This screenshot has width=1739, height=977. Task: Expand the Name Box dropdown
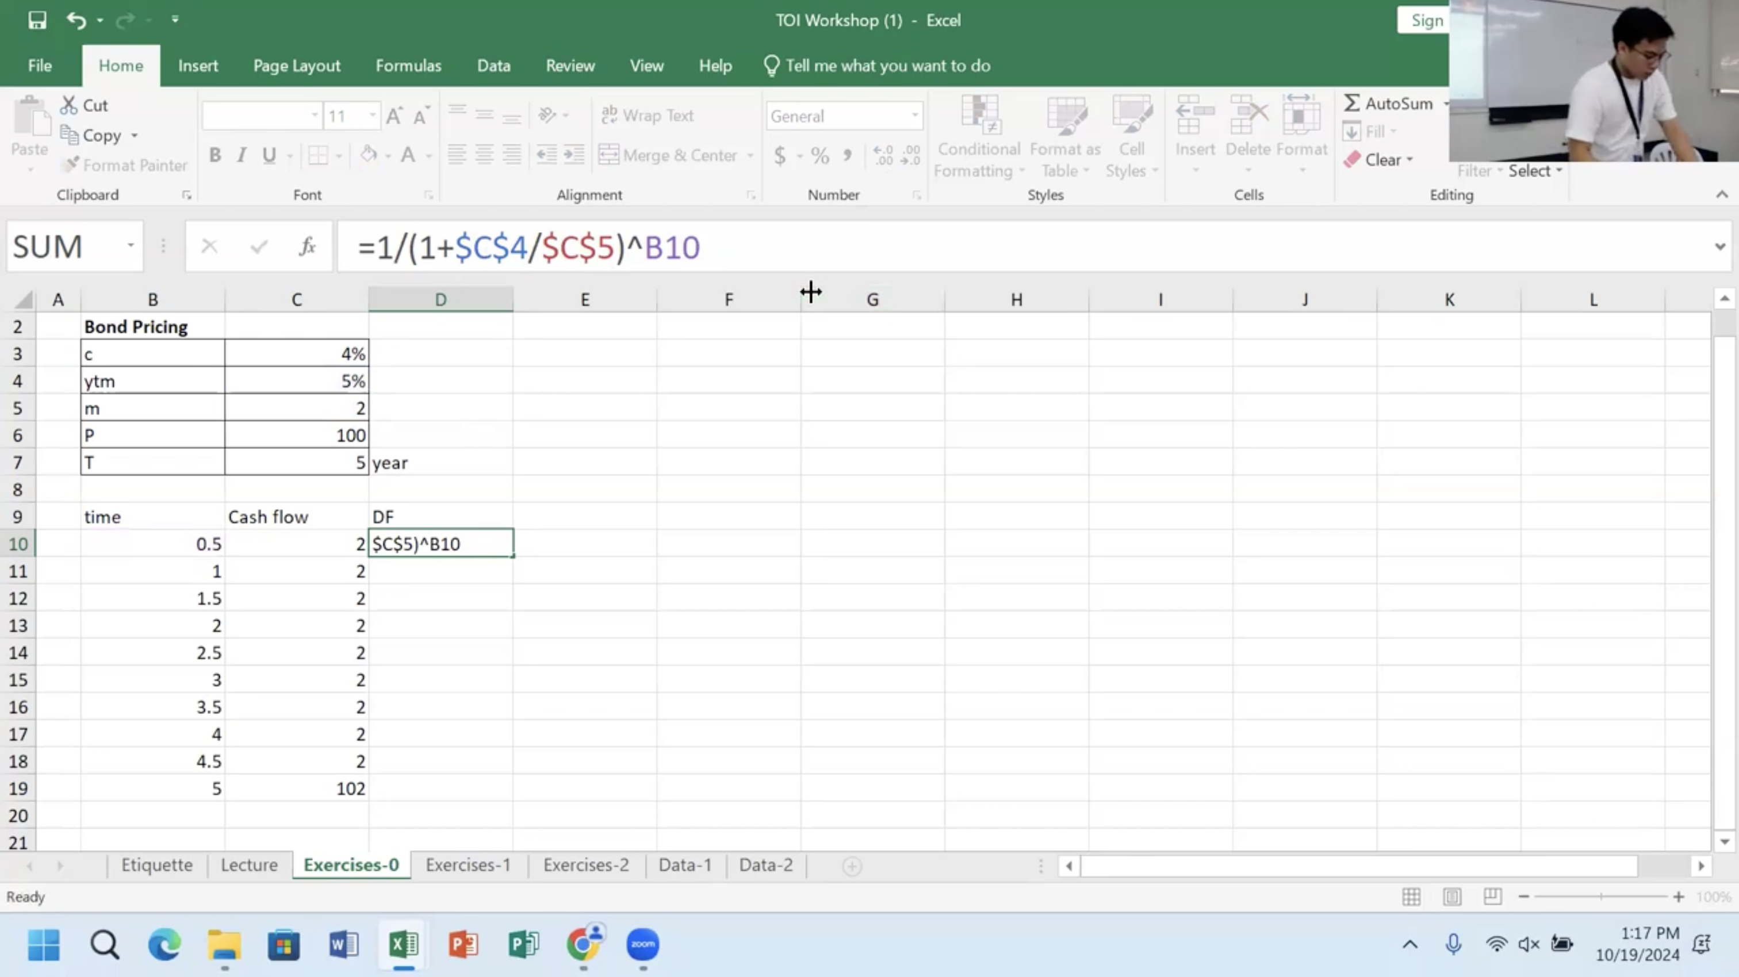coord(131,245)
